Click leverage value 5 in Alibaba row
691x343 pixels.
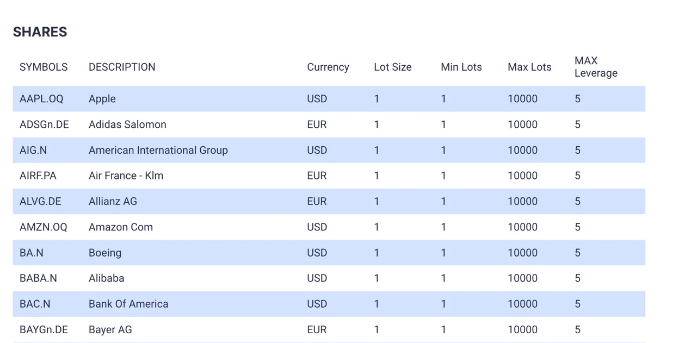click(x=578, y=278)
